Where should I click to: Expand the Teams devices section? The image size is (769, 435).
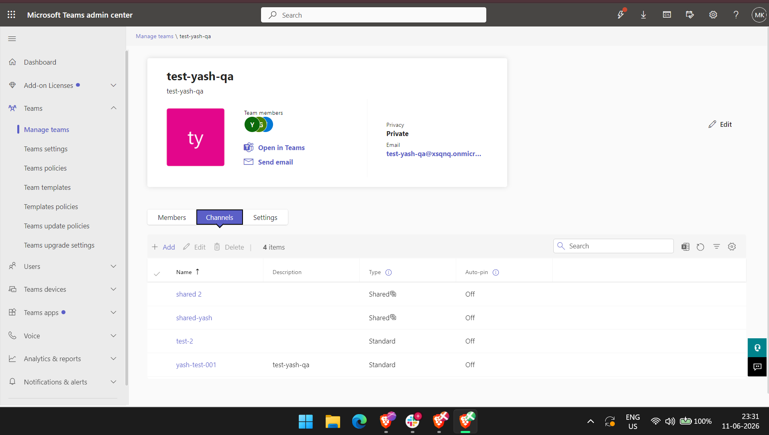click(x=114, y=289)
